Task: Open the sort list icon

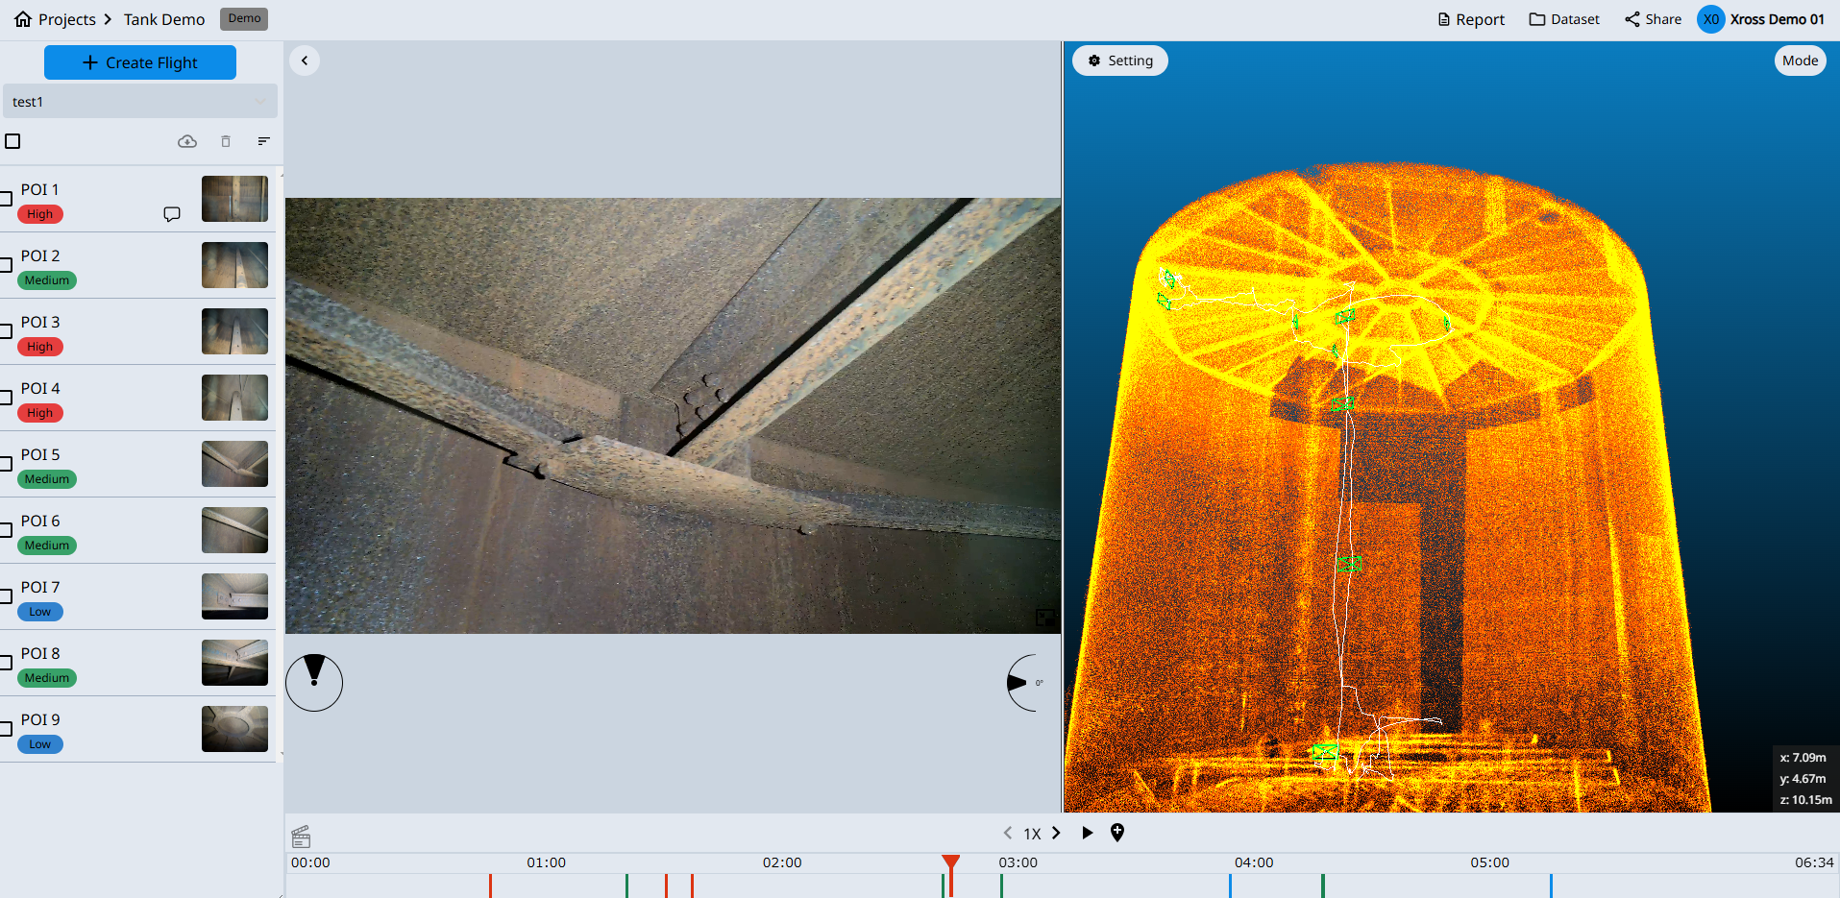Action: [263, 141]
